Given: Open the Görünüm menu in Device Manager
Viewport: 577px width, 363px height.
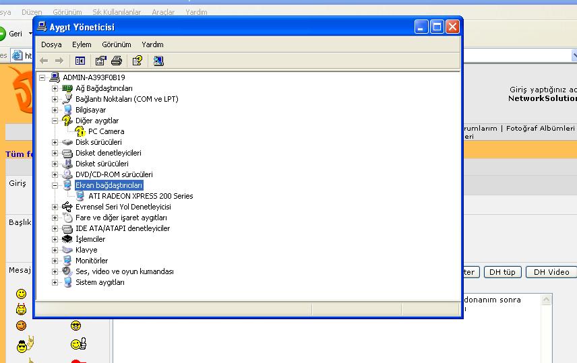Looking at the screenshot, I should click(116, 44).
